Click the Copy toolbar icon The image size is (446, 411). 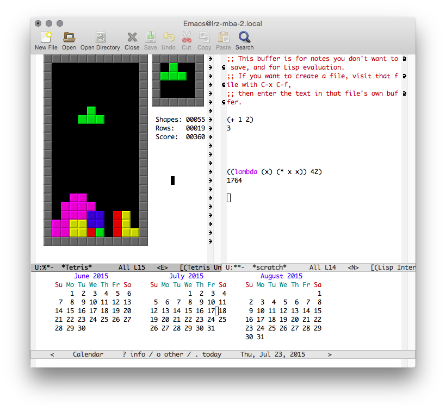coord(204,37)
